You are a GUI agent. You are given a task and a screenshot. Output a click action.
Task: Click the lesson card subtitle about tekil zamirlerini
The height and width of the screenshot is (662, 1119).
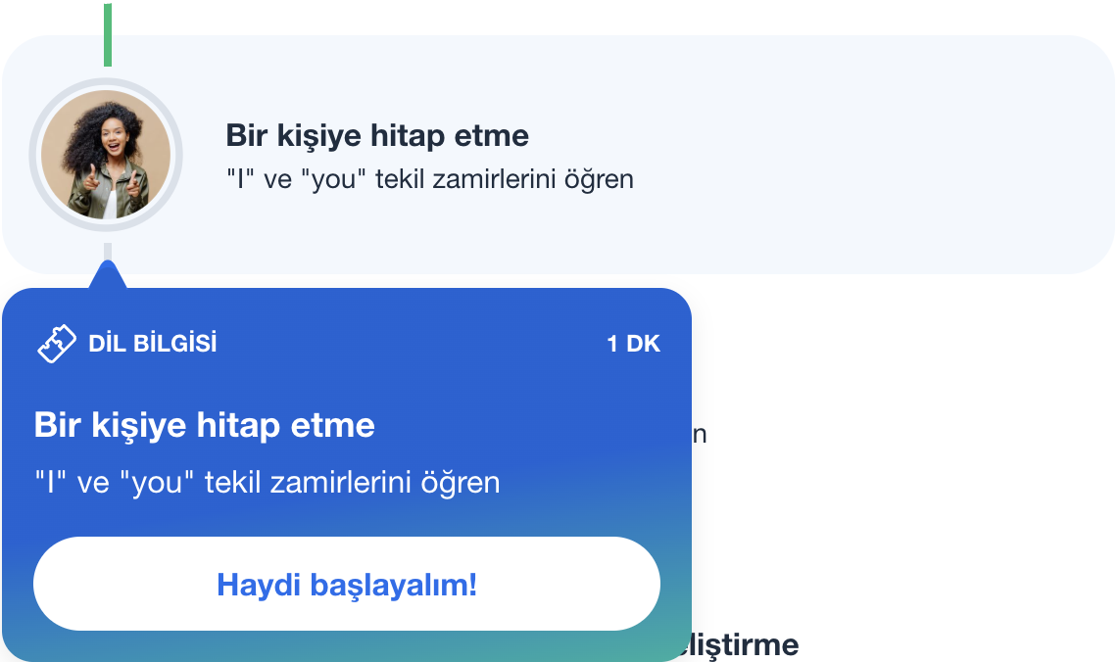coord(429,179)
